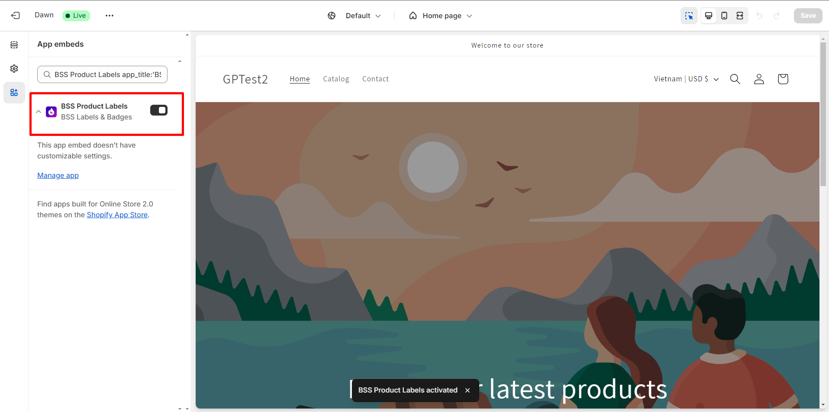Screen dimensions: 829x412
Task: Click the Manage app link
Action: coord(58,175)
